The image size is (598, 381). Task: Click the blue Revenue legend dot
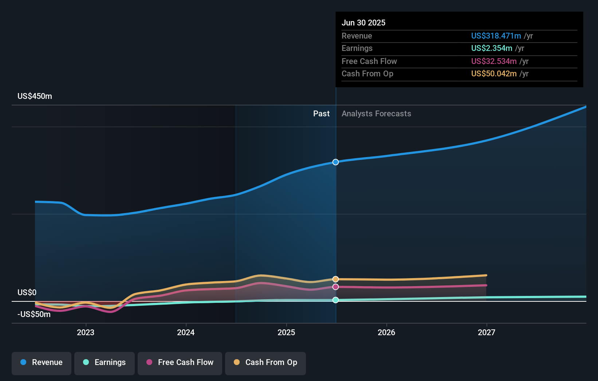[23, 362]
